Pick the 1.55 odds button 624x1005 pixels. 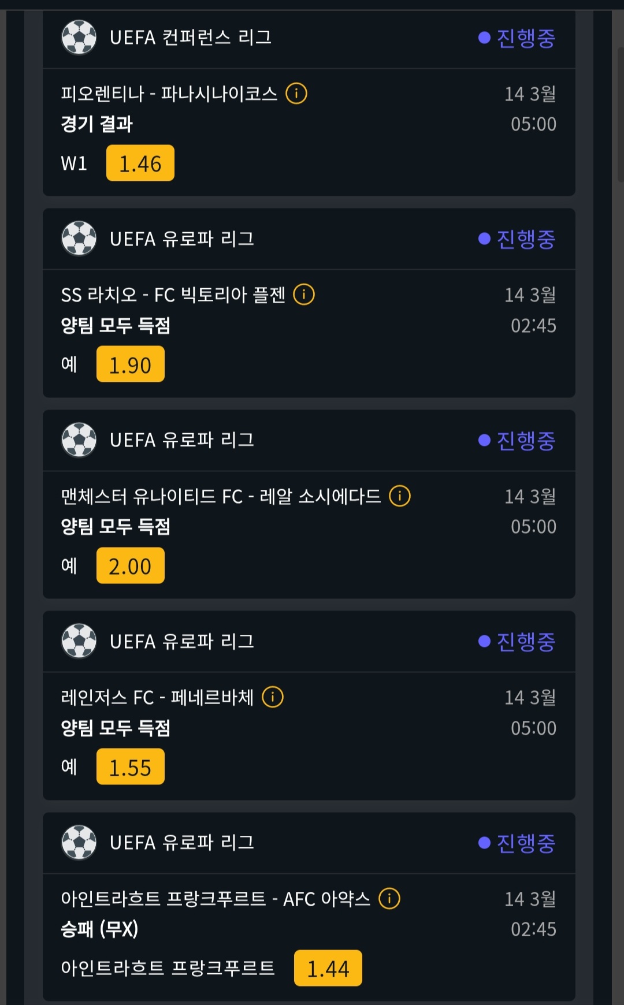pyautogui.click(x=131, y=767)
